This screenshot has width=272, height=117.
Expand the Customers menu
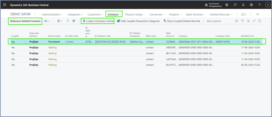point(95,14)
